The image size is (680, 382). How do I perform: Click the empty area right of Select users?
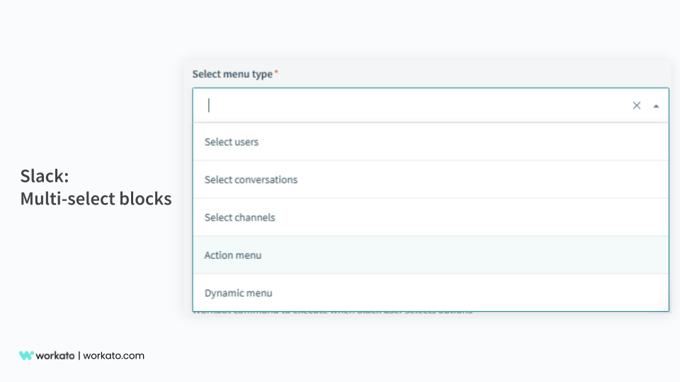[x=460, y=141]
